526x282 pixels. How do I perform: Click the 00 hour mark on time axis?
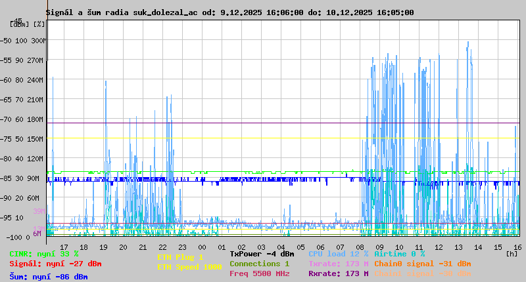[x=203, y=247]
